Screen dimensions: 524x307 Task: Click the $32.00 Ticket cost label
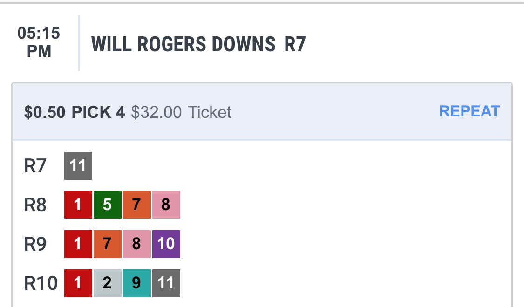[181, 112]
